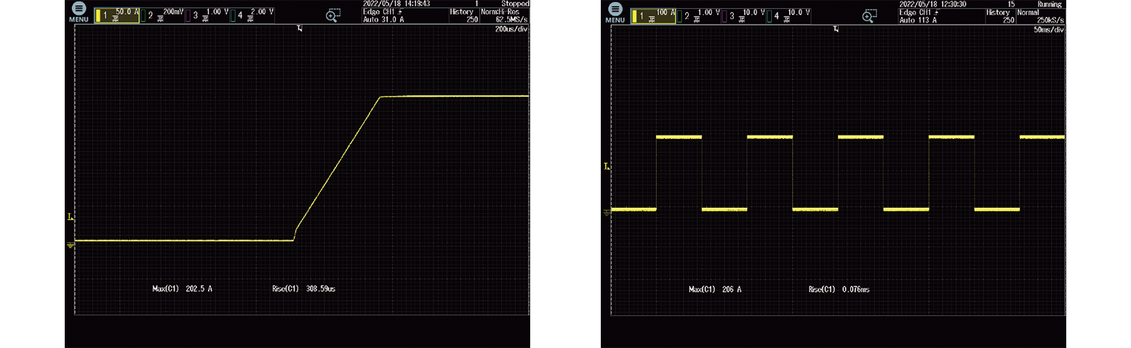
Task: Open the MENU icon on left oscilloscope
Action: pos(79,12)
